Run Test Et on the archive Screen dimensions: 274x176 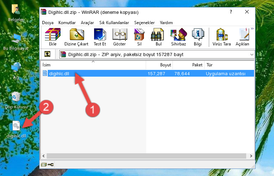point(100,37)
